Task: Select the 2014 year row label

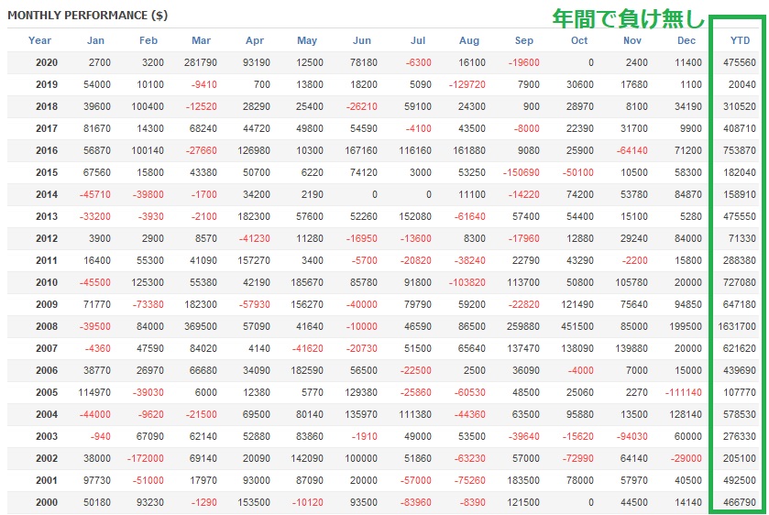Action: pos(47,194)
